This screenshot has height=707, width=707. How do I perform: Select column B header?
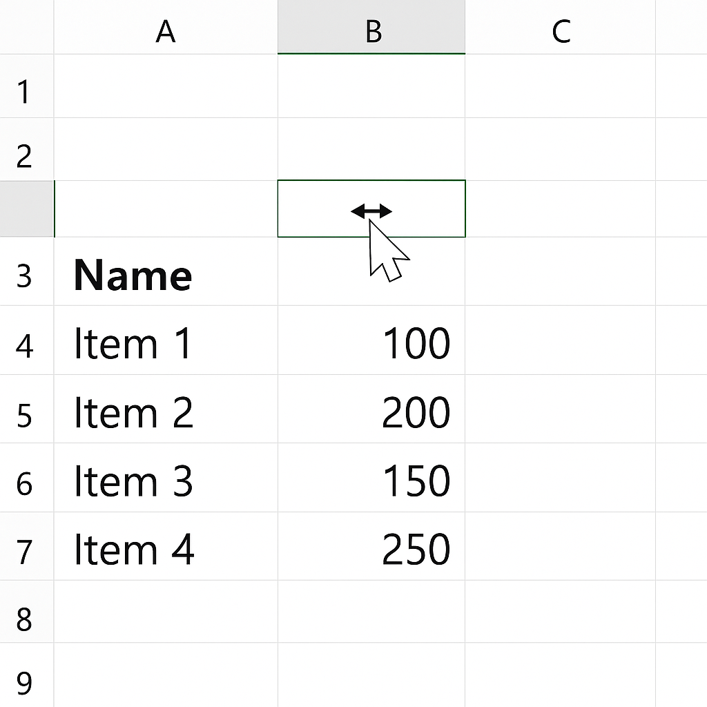pos(371,27)
